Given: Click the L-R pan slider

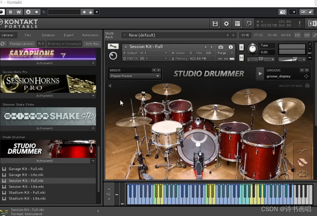Looking at the screenshot, I should click(x=261, y=59).
